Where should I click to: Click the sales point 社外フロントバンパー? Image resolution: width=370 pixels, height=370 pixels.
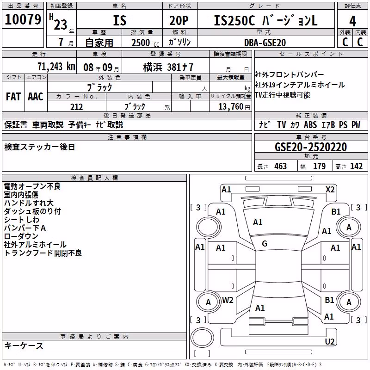290,74
